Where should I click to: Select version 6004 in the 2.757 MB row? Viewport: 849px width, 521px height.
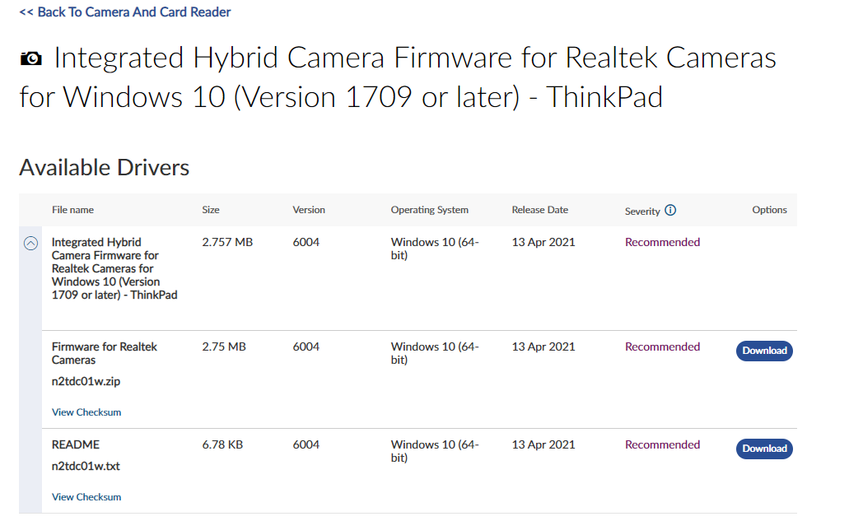(306, 242)
